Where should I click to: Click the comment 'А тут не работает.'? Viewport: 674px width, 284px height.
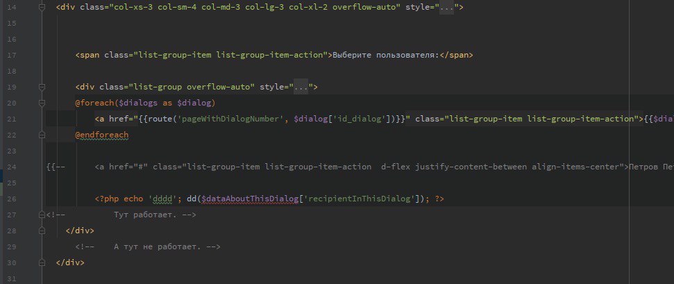pos(158,247)
